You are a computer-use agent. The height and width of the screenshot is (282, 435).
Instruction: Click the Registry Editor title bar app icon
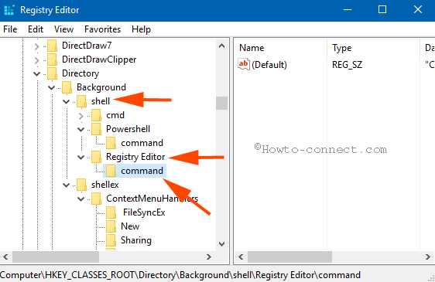tap(9, 10)
